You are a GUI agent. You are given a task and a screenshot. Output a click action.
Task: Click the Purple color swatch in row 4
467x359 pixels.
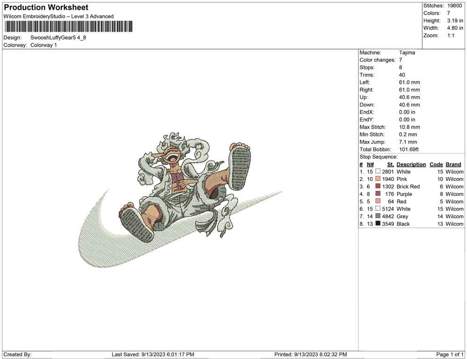(378, 194)
